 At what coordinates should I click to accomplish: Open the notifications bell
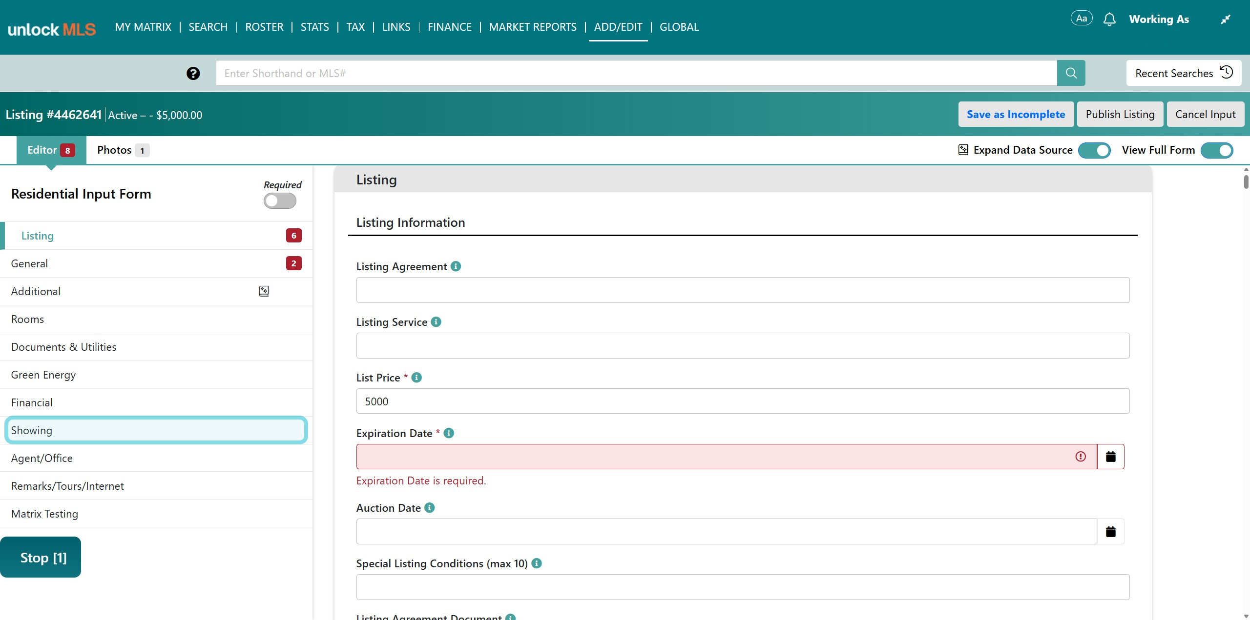(1109, 19)
